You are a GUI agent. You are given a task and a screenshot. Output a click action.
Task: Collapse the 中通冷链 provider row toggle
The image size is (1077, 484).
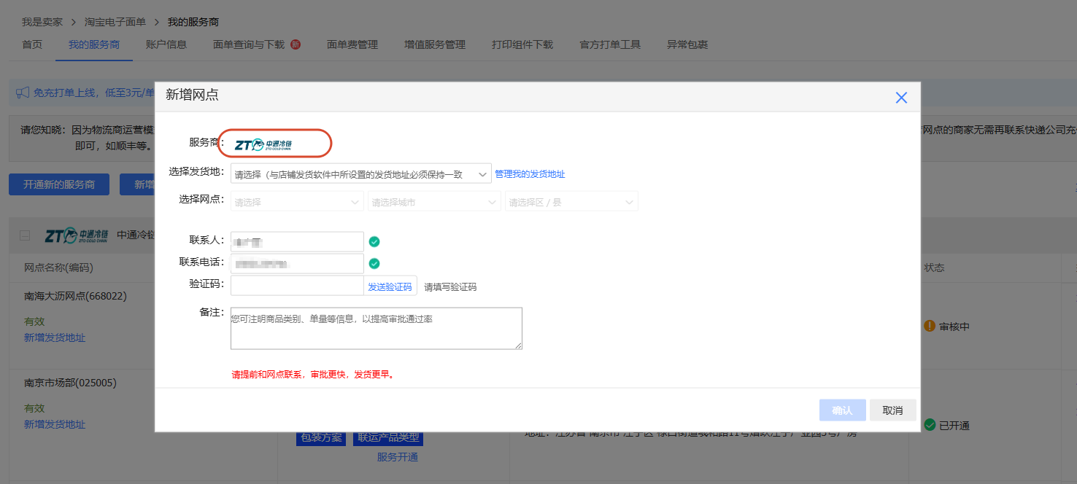point(25,235)
